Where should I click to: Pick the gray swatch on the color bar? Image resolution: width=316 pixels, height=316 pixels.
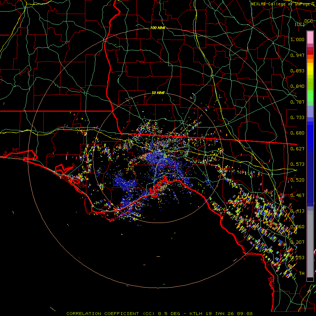tap(310, 244)
